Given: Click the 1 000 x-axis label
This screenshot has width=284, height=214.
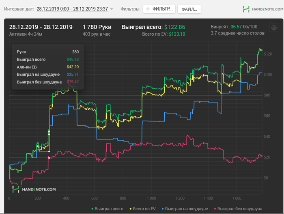Looking at the screenshot, I should pyautogui.click(x=151, y=198).
